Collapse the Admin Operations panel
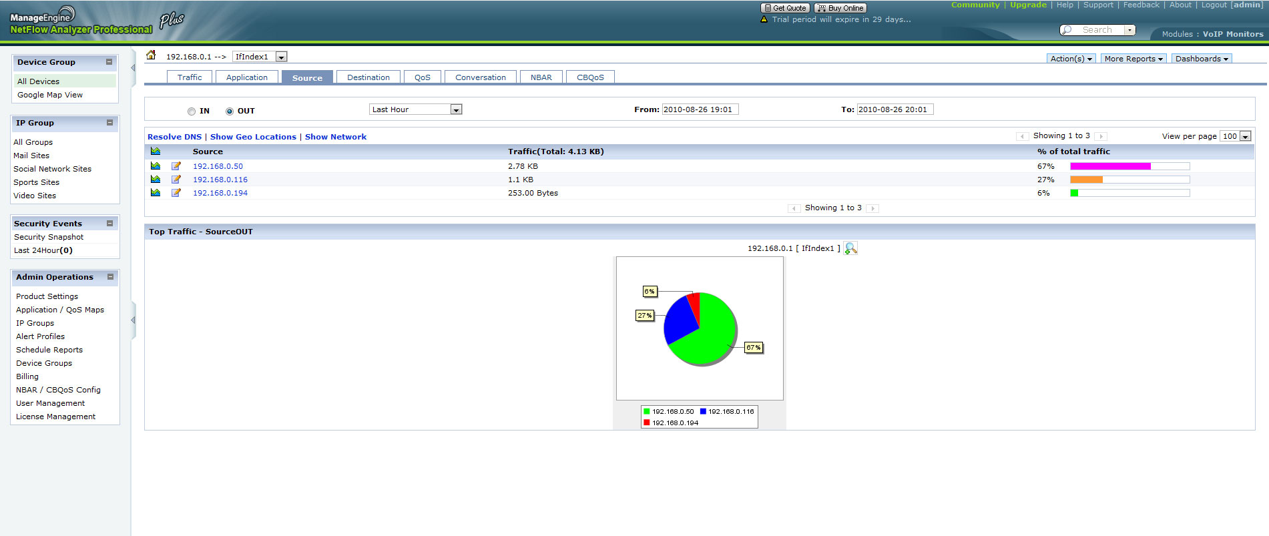Viewport: 1269px width, 536px height. tap(110, 276)
